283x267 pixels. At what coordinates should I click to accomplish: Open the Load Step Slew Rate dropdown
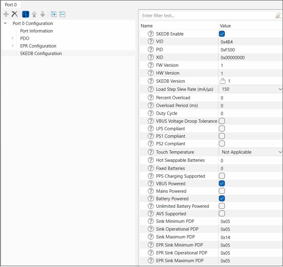[251, 89]
